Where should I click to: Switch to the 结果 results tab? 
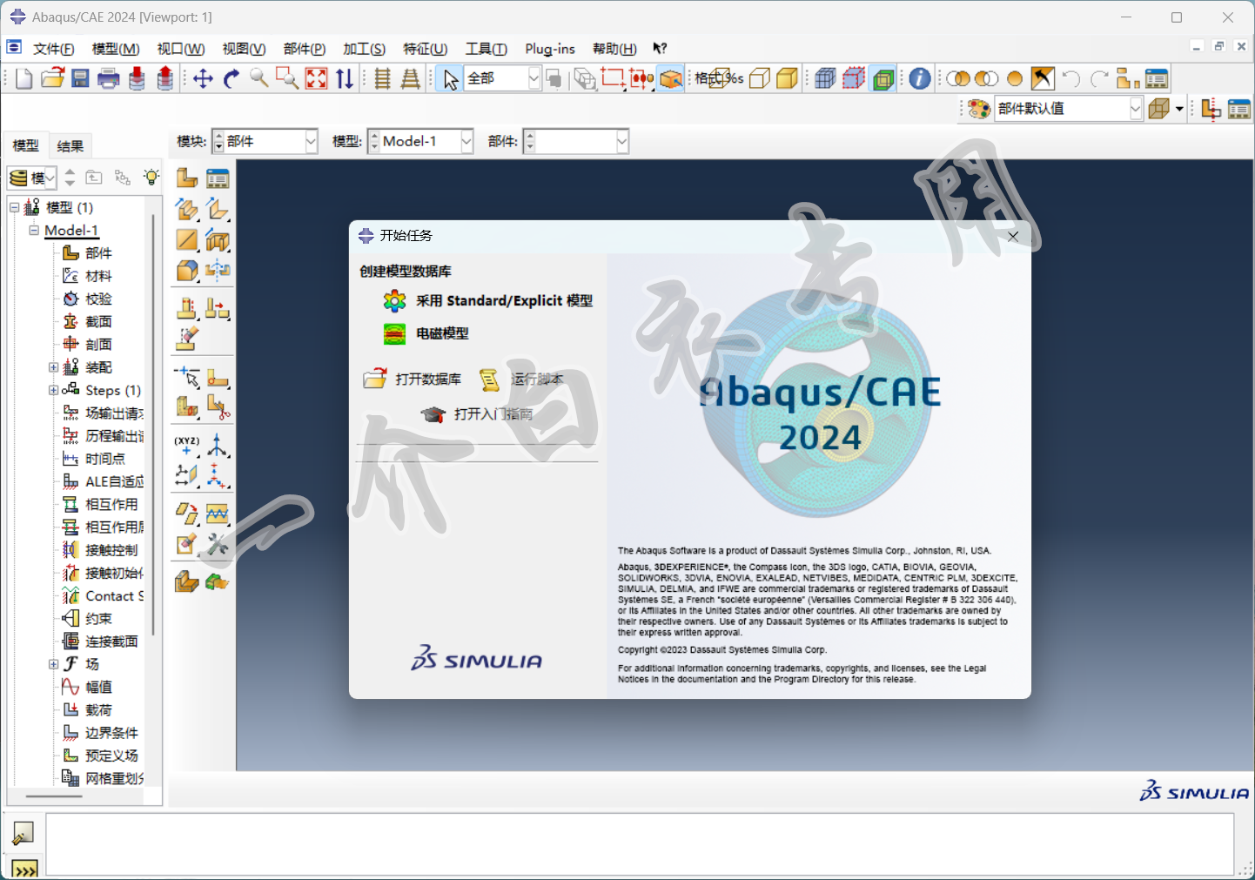click(70, 146)
